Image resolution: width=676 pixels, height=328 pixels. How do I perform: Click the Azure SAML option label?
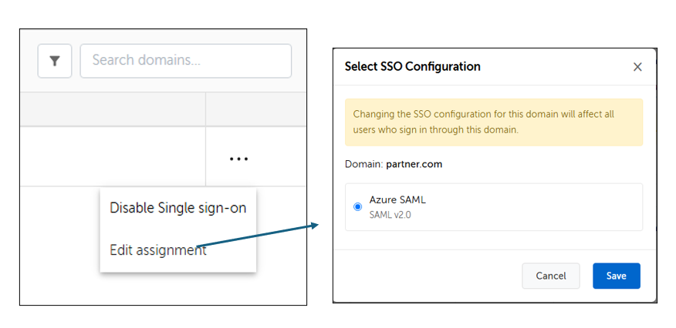(x=397, y=200)
